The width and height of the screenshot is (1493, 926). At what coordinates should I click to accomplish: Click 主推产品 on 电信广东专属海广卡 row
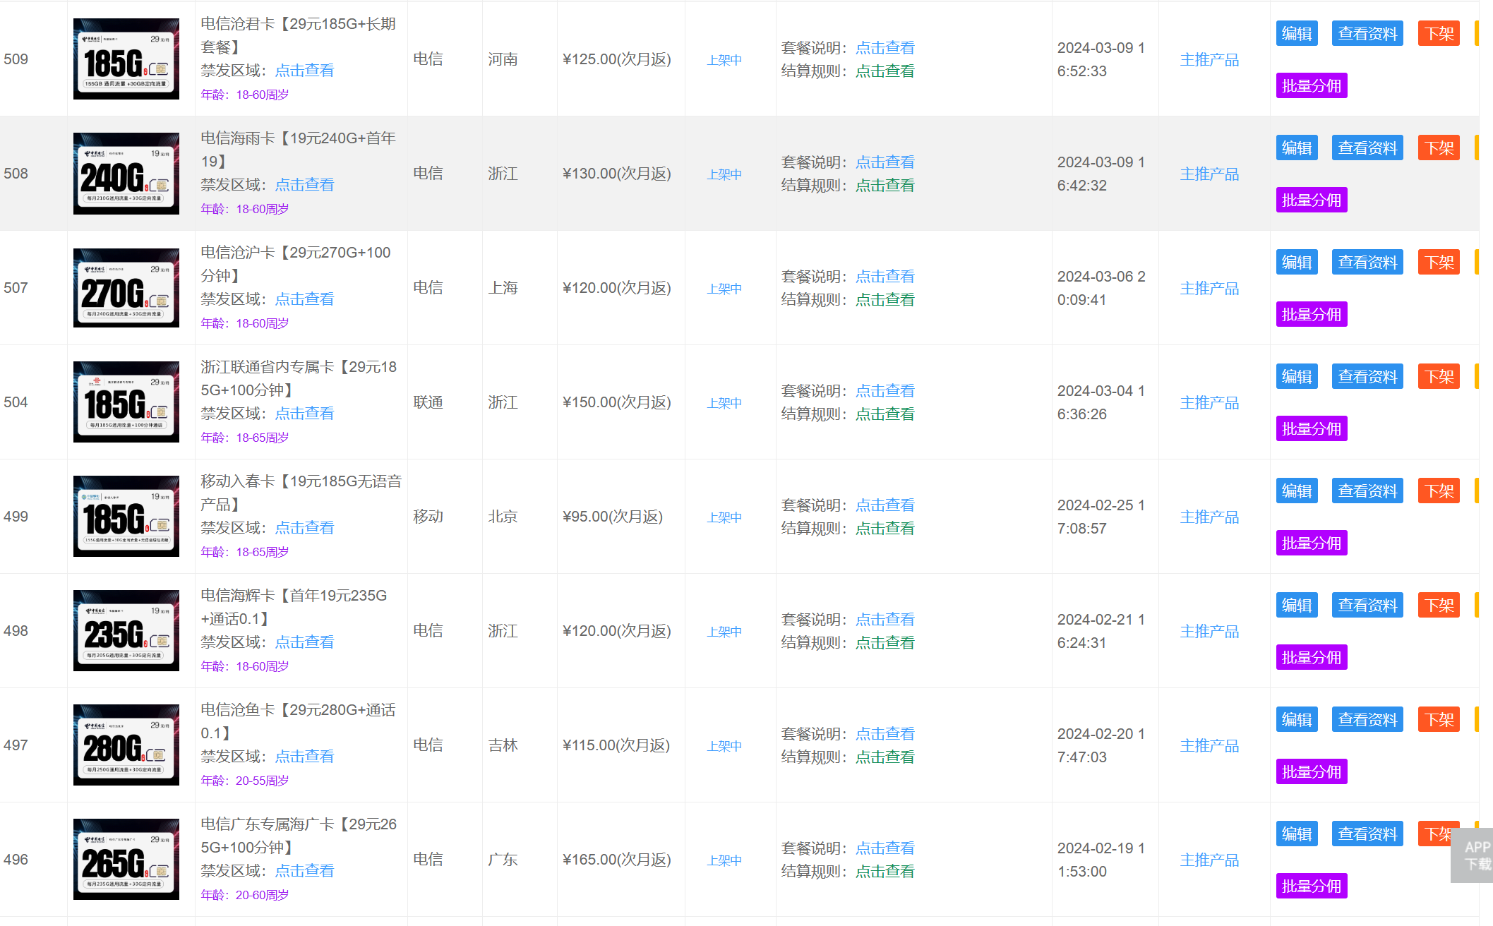1209,860
